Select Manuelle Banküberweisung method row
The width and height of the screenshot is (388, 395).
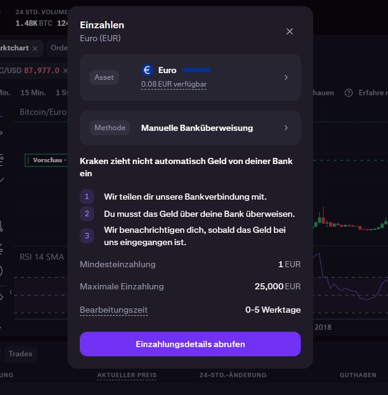coord(190,128)
